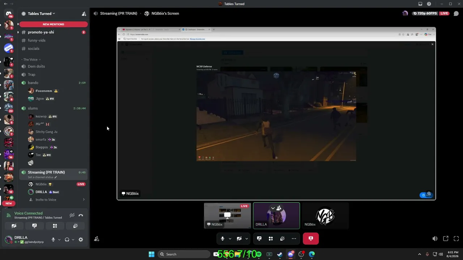Viewport: 463px width, 260px height.
Task: Join the slums voice channel
Action: click(x=54, y=108)
